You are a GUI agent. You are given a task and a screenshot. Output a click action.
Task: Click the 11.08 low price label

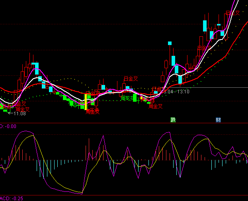18,114
